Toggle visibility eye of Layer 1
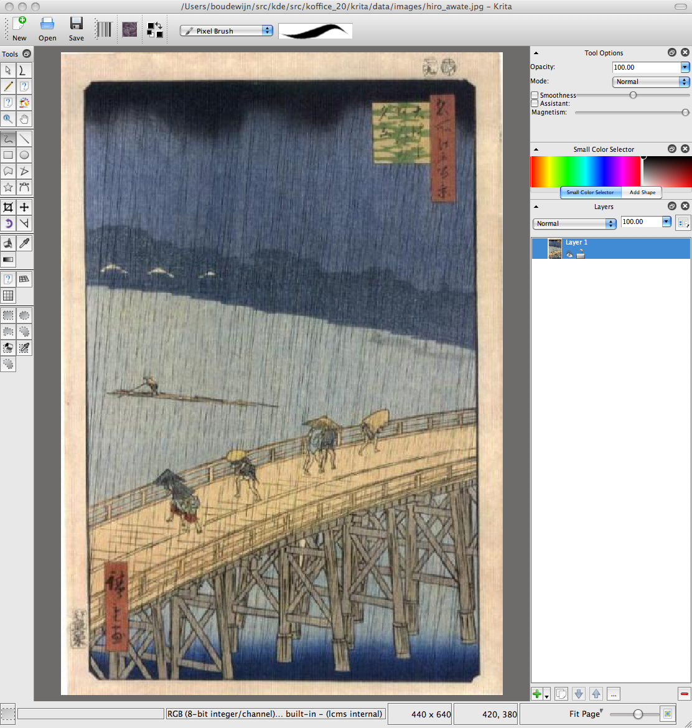The width and height of the screenshot is (692, 728). (x=569, y=254)
